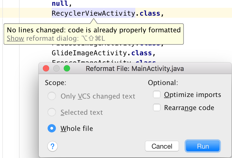The height and width of the screenshot is (158, 232).
Task: Select the Only VCS changed text option
Action: (52, 96)
